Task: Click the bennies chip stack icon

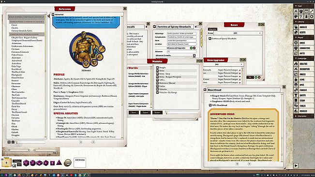Action: [68, 163]
